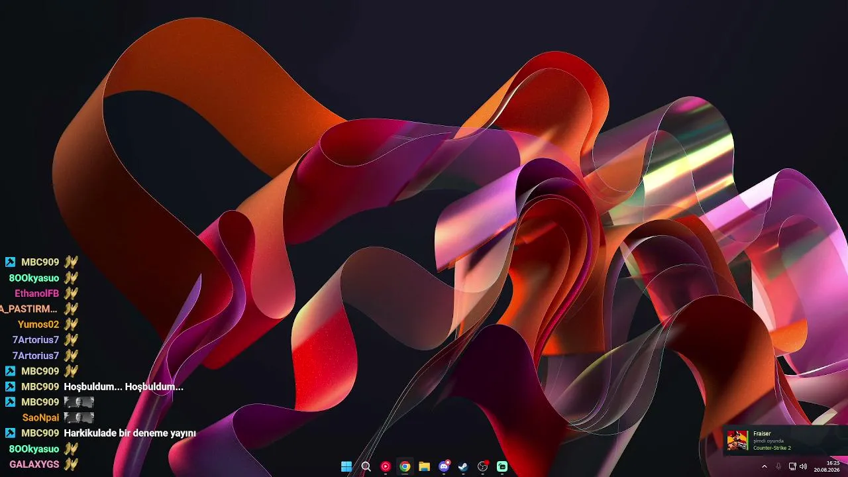Click the image emote beside SaoNpai
The width and height of the screenshot is (848, 477).
tap(79, 417)
